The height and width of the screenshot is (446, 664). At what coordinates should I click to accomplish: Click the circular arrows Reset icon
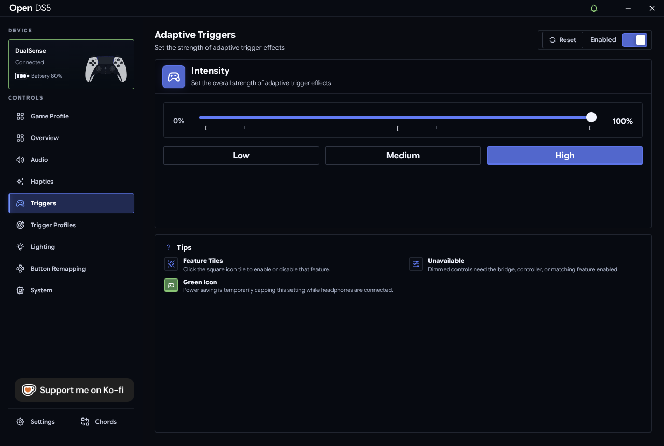point(552,40)
